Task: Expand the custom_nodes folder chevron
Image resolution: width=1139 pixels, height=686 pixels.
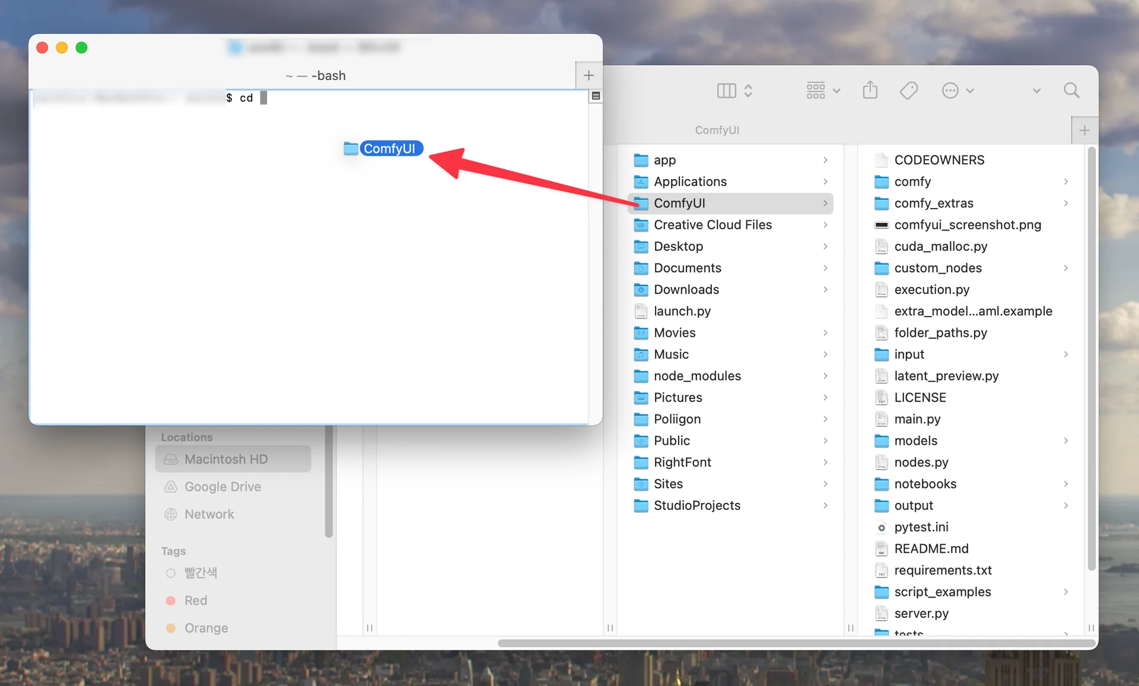Action: coord(1065,268)
